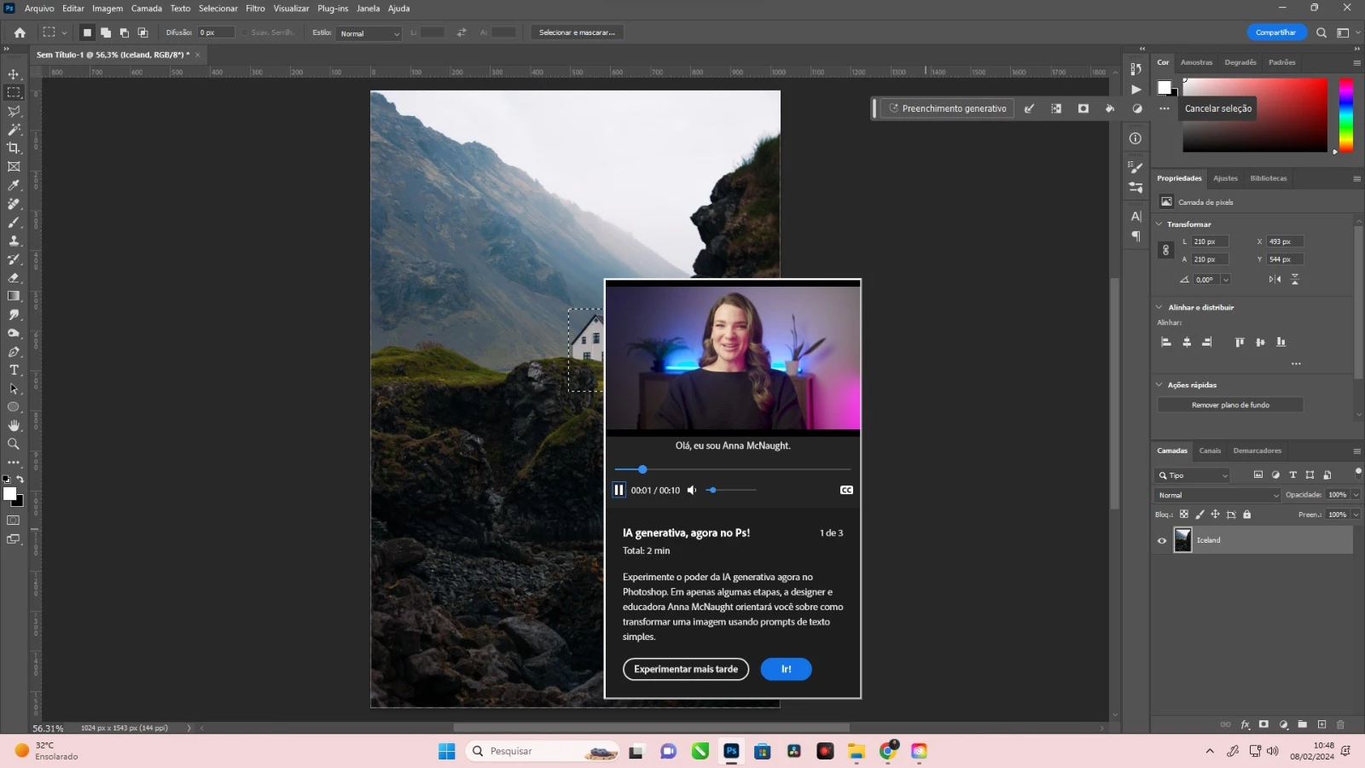Viewport: 1365px width, 768px height.
Task: Align left edges in Alinhar e distribuir
Action: (x=1166, y=342)
